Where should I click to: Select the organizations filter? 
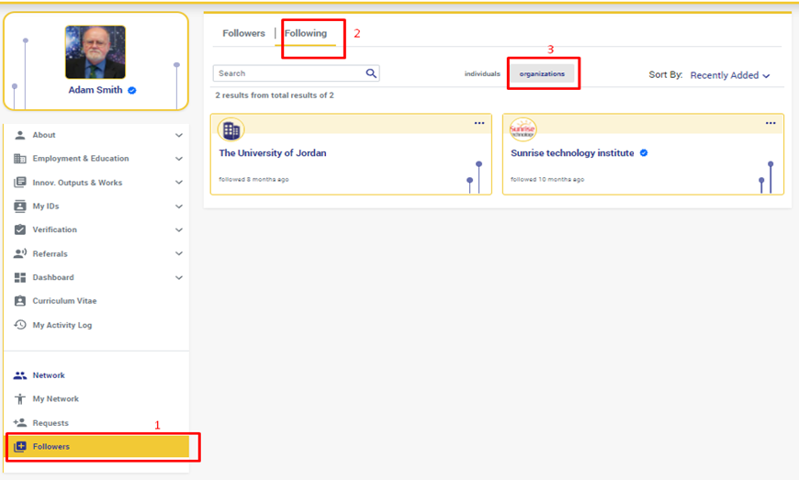(542, 73)
